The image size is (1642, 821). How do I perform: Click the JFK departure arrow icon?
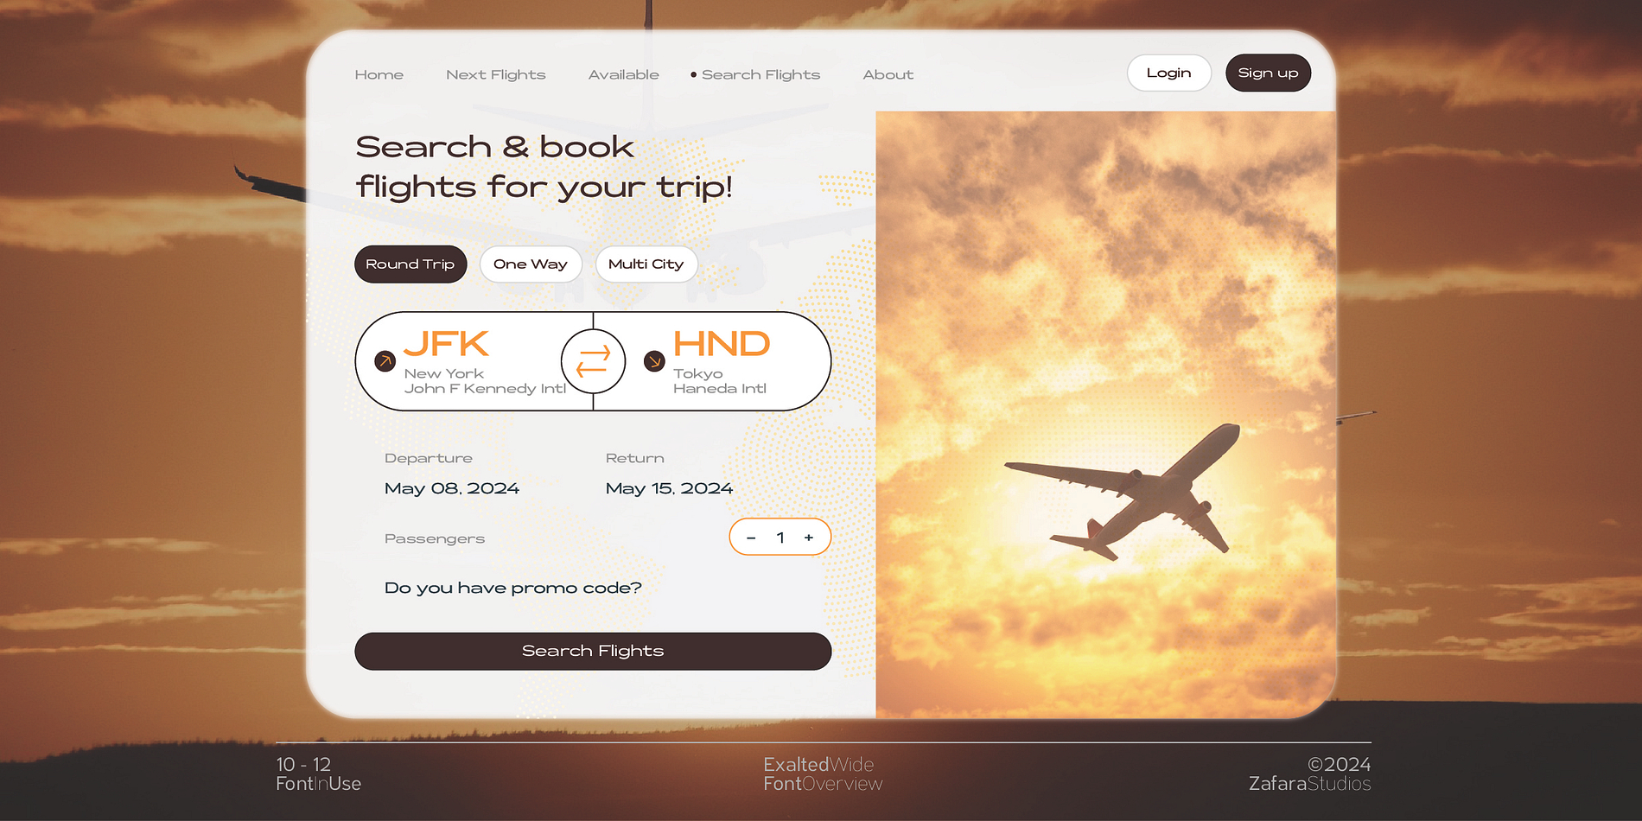click(x=385, y=361)
